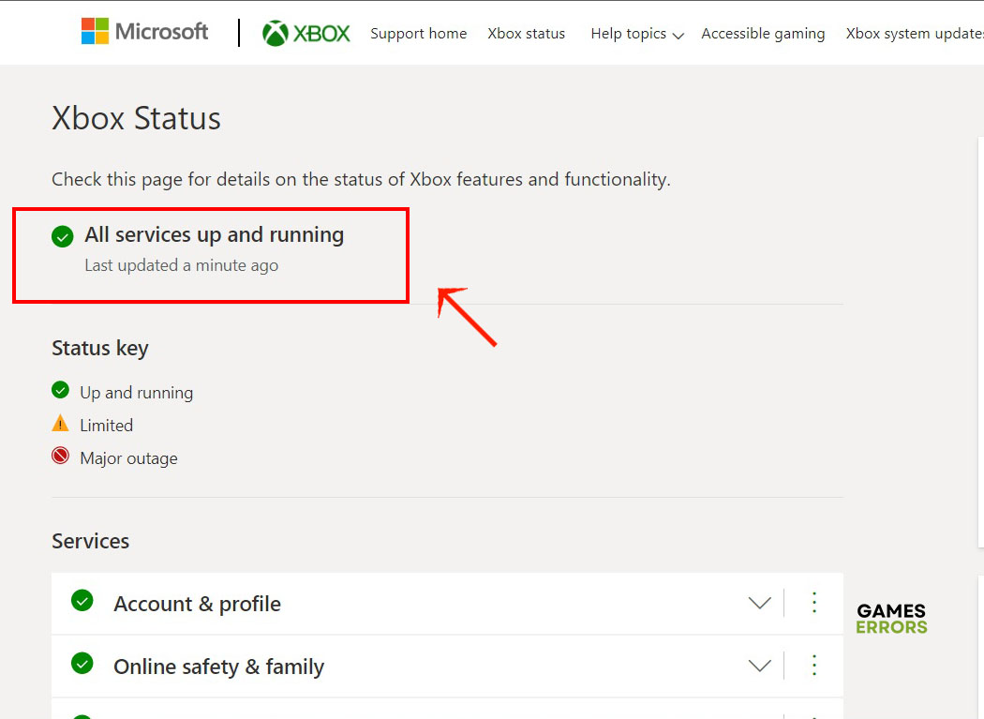The height and width of the screenshot is (719, 984).
Task: Open Account & profile more options menu
Action: (814, 603)
